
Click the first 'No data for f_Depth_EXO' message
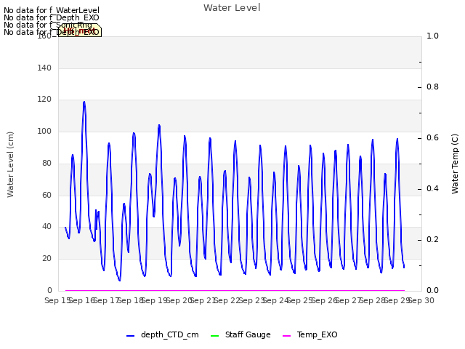pyautogui.click(x=52, y=17)
